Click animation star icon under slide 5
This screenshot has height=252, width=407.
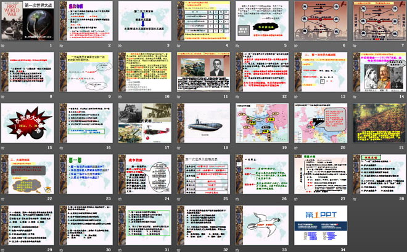237,46
